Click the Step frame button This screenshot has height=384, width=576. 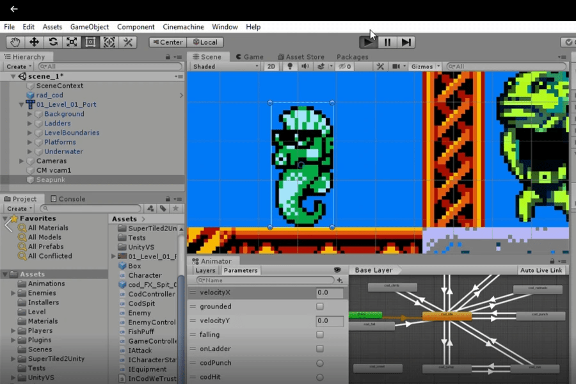click(x=406, y=42)
